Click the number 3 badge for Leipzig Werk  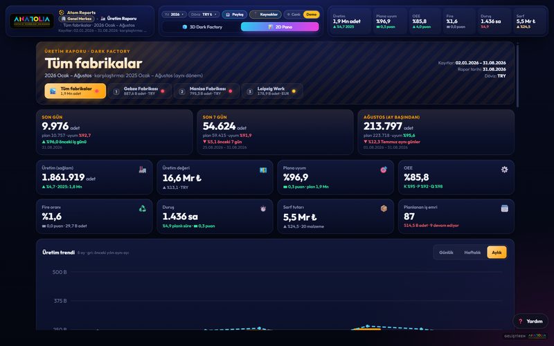pos(250,91)
